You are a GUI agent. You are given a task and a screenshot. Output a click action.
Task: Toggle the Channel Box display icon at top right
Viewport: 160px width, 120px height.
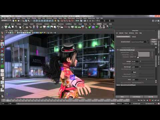coord(158,21)
